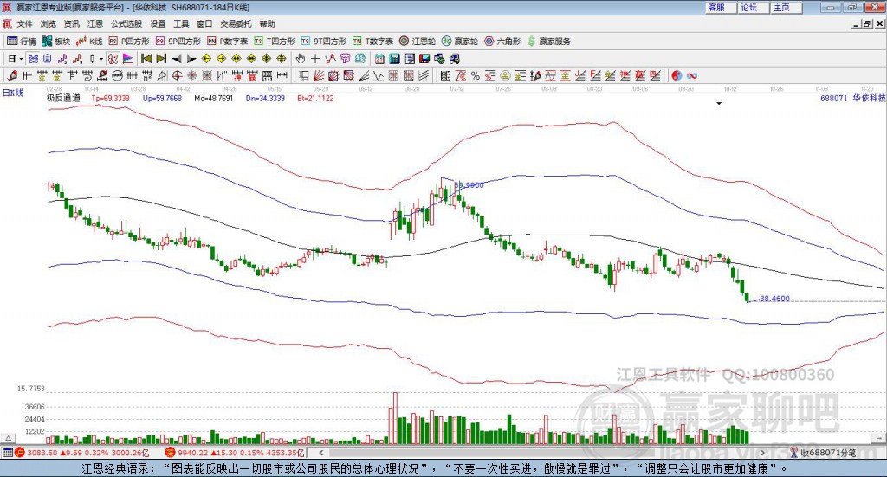Open the T四方形 tool
The width and height of the screenshot is (887, 477).
tap(275, 42)
